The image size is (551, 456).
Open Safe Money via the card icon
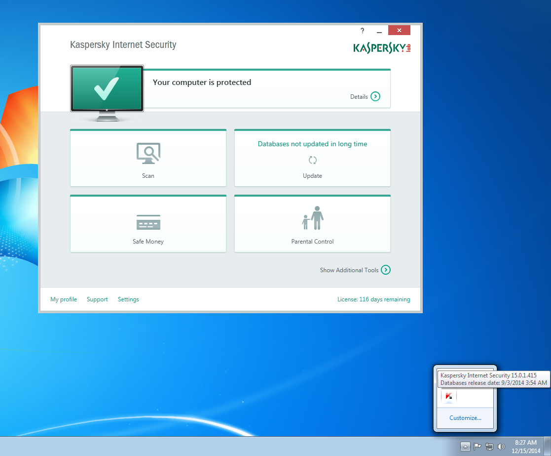coord(148,222)
